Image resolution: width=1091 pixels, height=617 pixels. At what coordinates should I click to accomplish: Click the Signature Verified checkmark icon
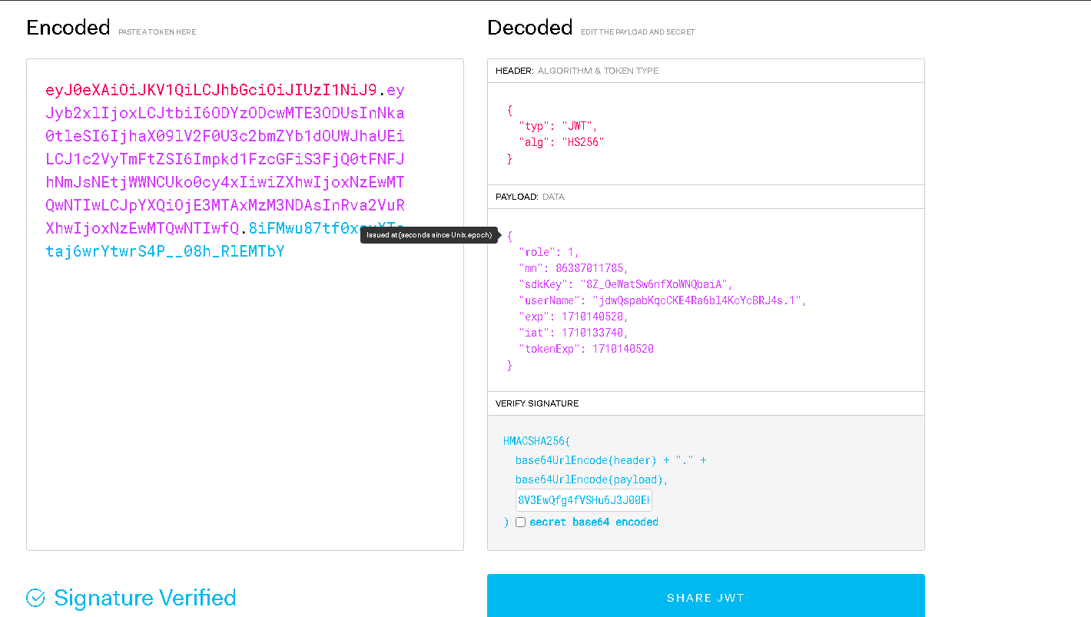coord(35,598)
